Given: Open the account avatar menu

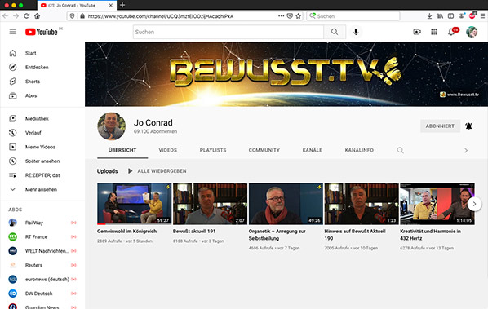Looking at the screenshot, I should click(472, 32).
